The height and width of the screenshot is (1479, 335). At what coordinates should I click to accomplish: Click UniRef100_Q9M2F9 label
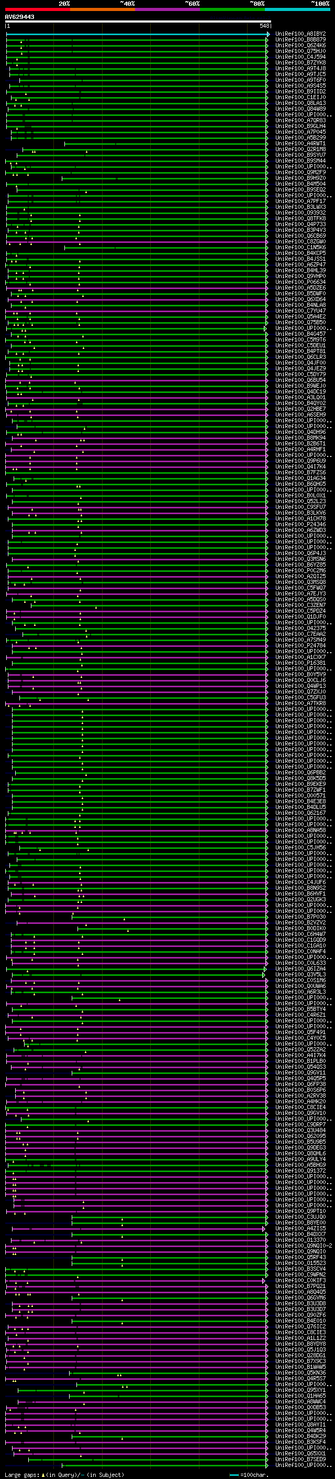pyautogui.click(x=300, y=172)
